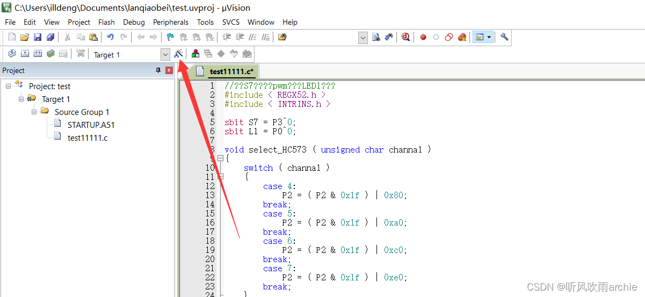645x297 pixels.
Task: Disable all breakpoints with double-circle icon
Action: pos(449,37)
